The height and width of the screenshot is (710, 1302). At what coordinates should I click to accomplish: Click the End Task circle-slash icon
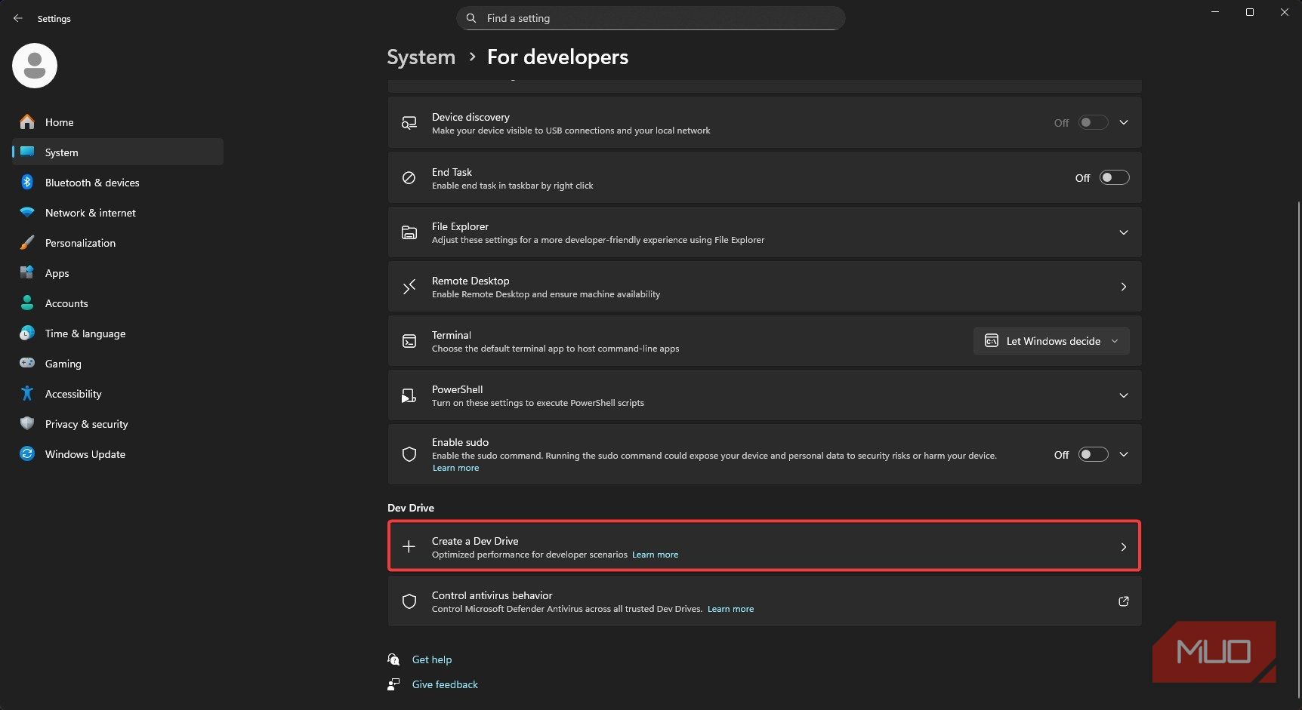(409, 178)
